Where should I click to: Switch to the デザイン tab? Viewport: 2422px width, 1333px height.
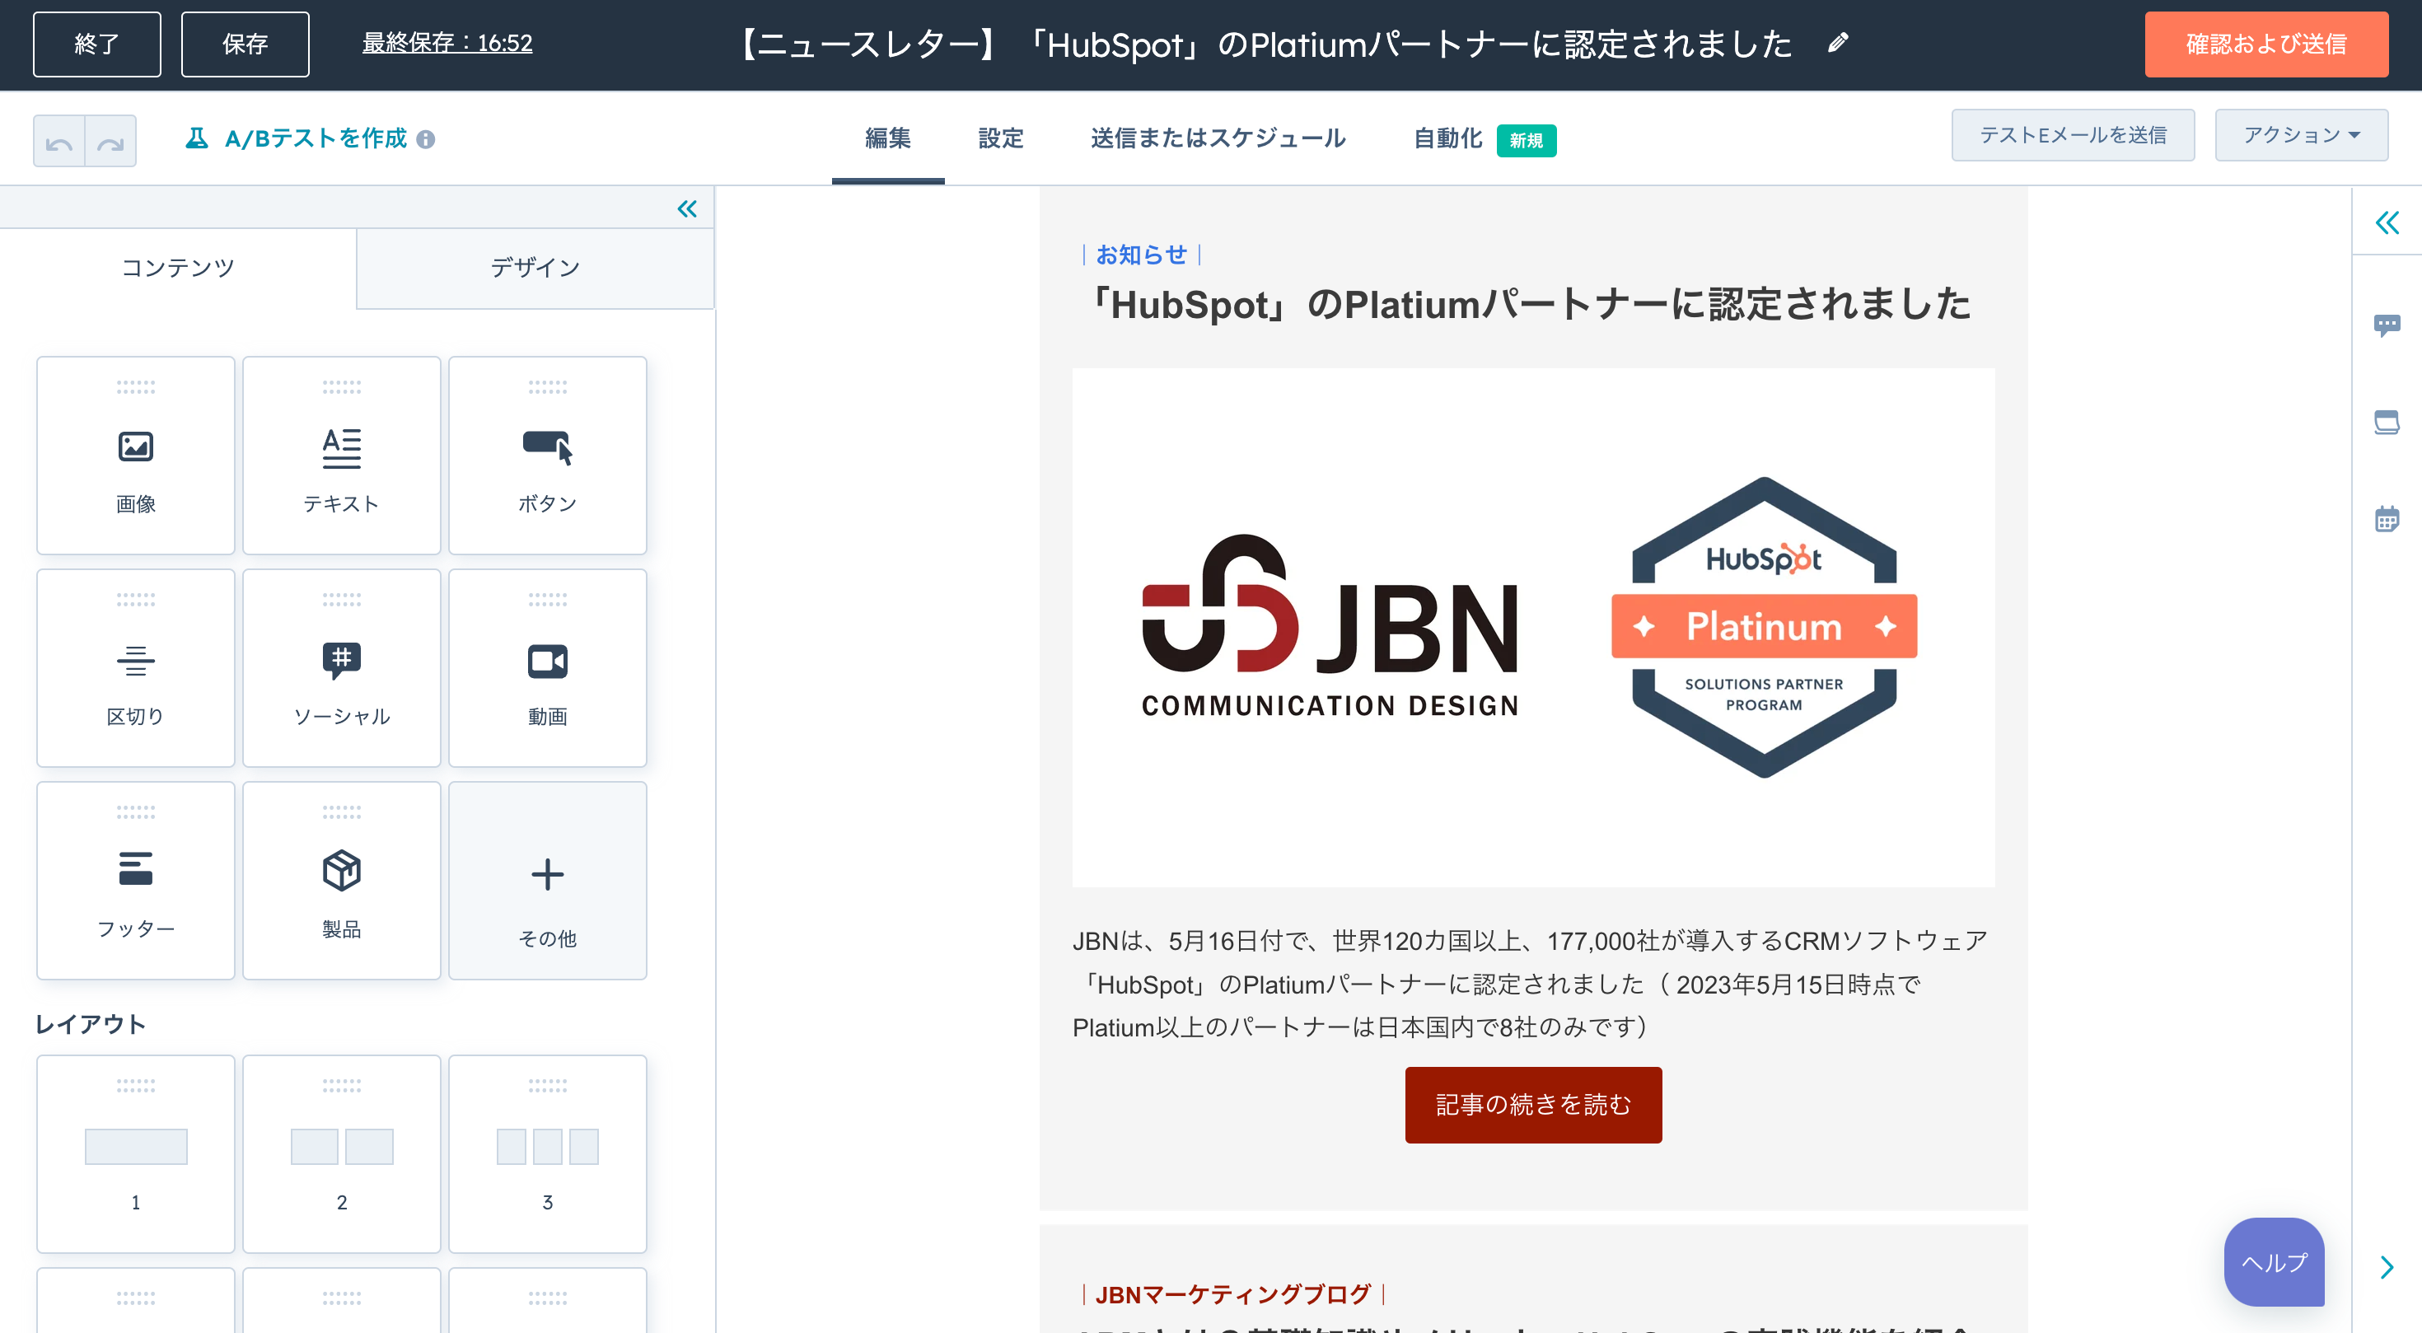pos(535,268)
